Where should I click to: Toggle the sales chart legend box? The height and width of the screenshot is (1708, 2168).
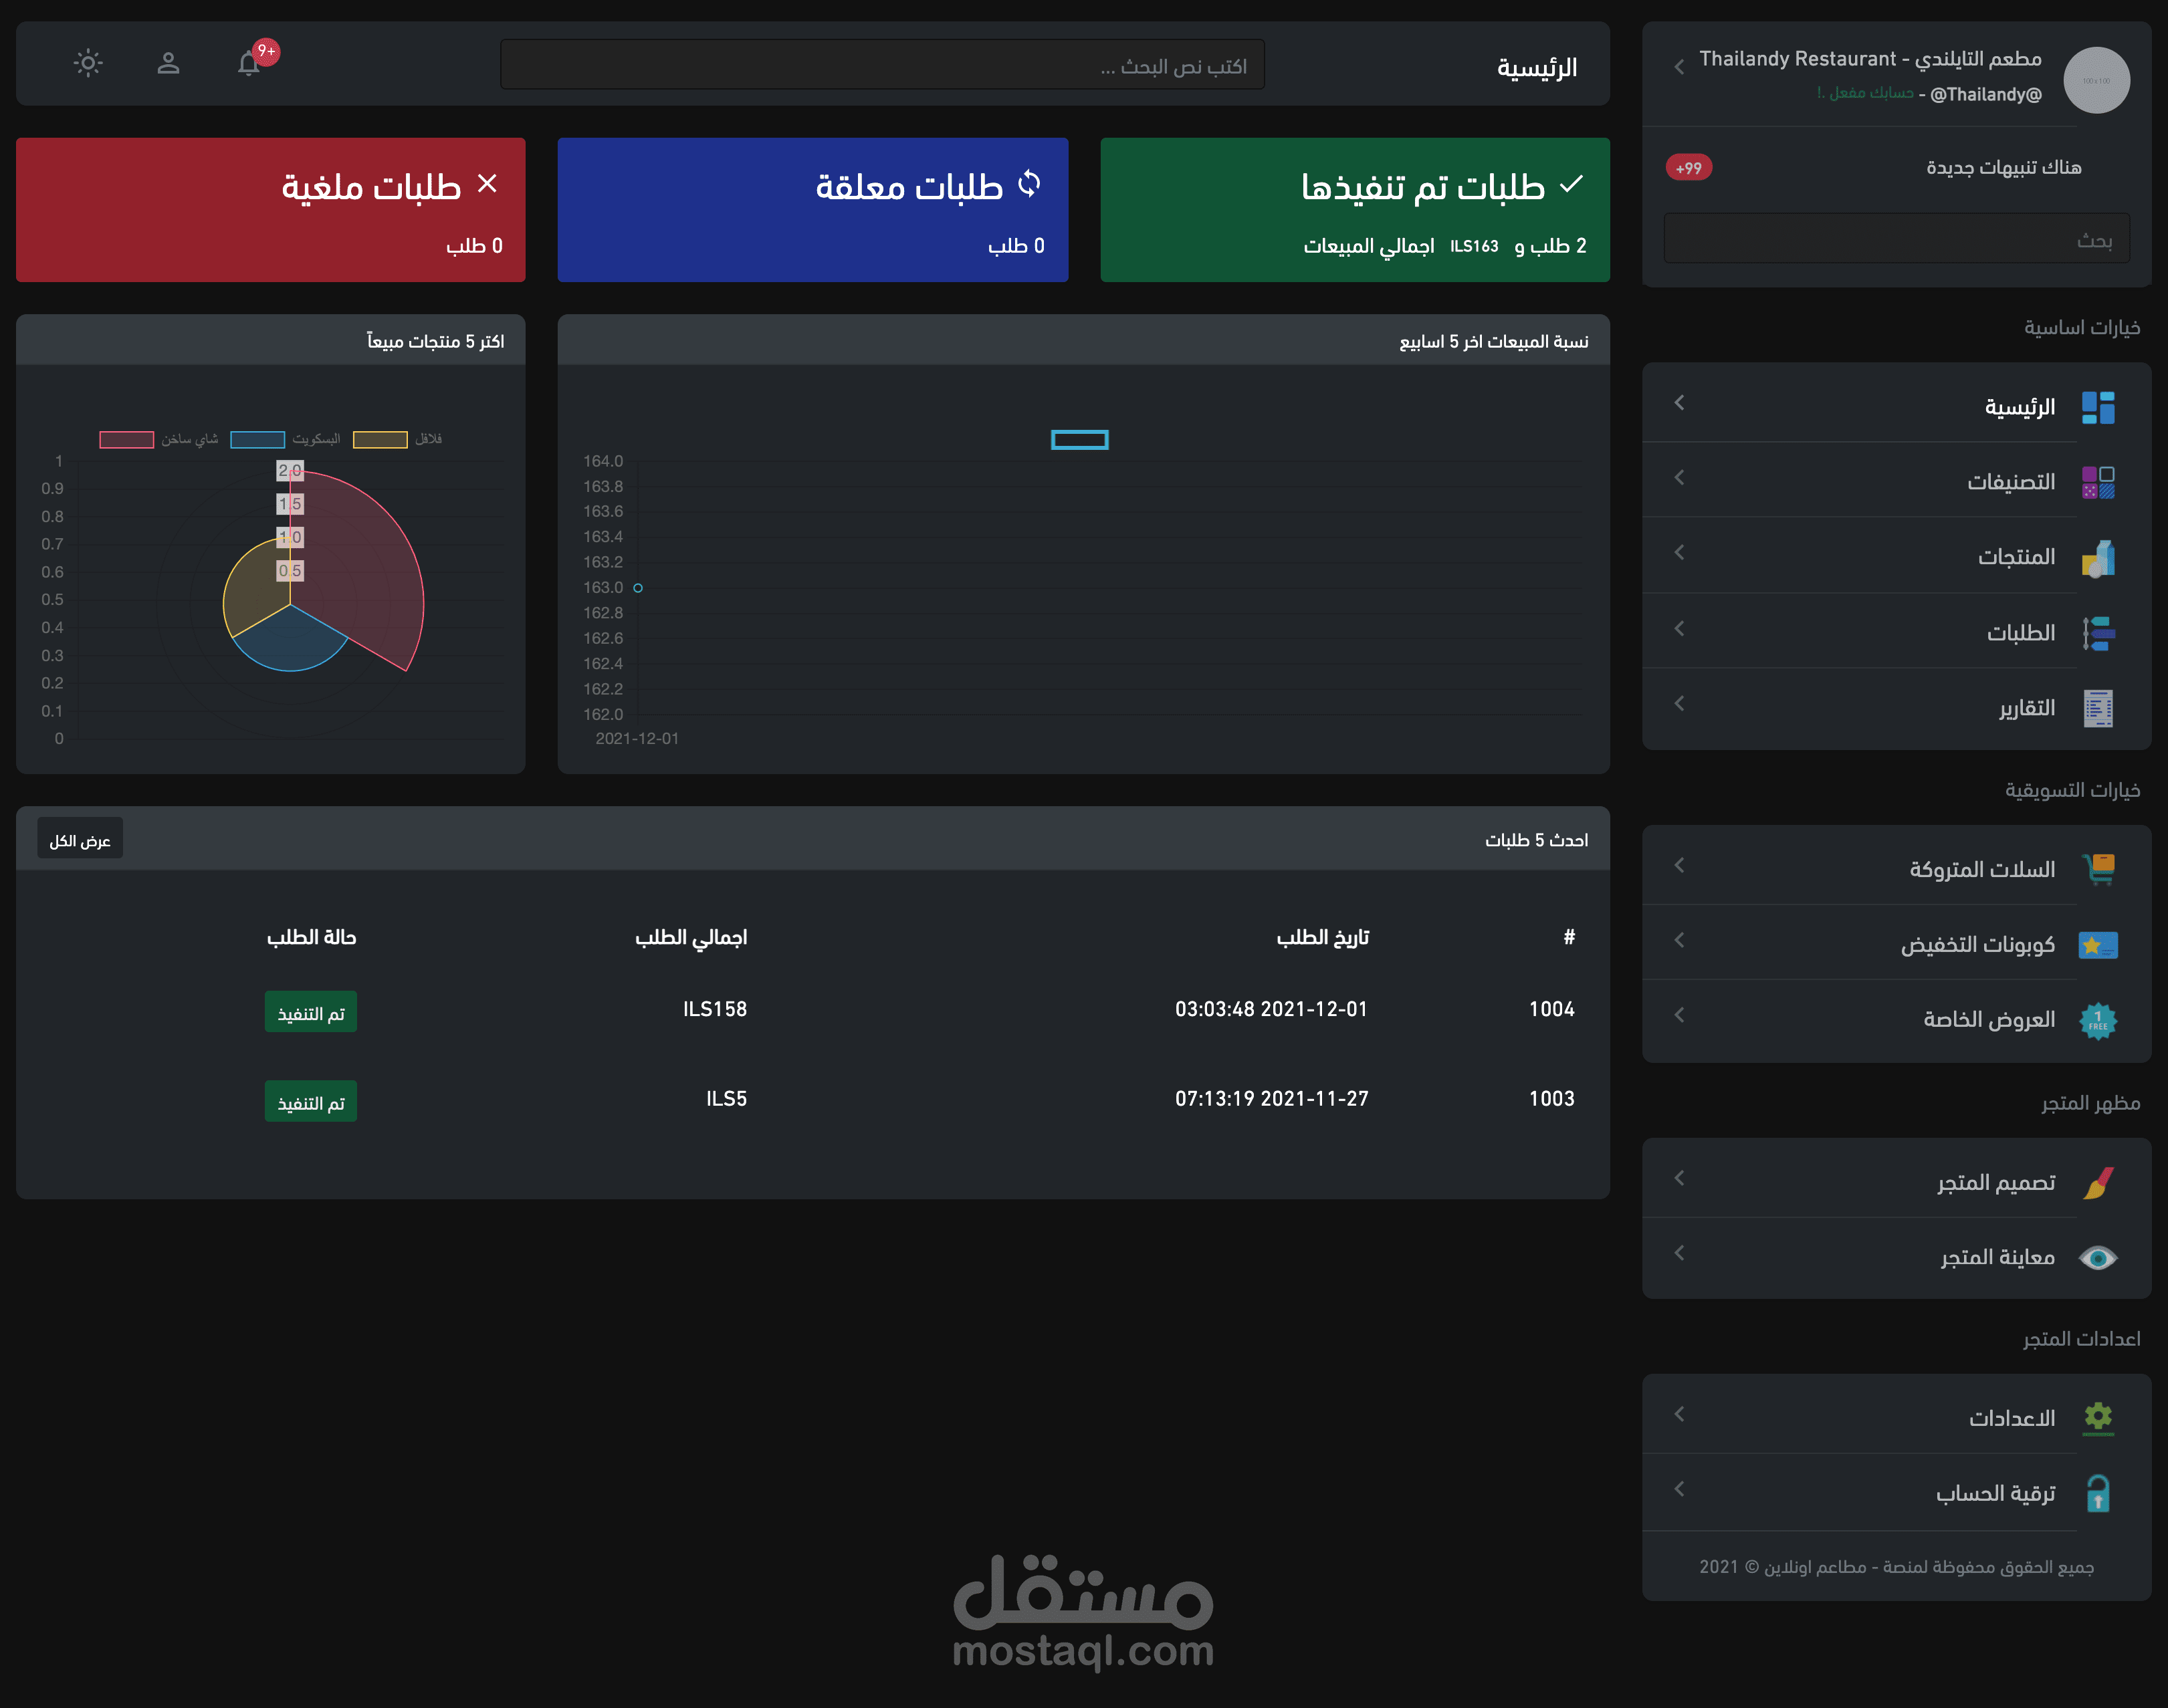tap(1079, 440)
